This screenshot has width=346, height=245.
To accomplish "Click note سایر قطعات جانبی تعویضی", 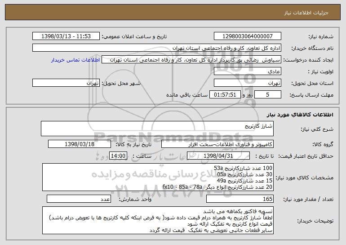I will pyautogui.click(x=211, y=231).
